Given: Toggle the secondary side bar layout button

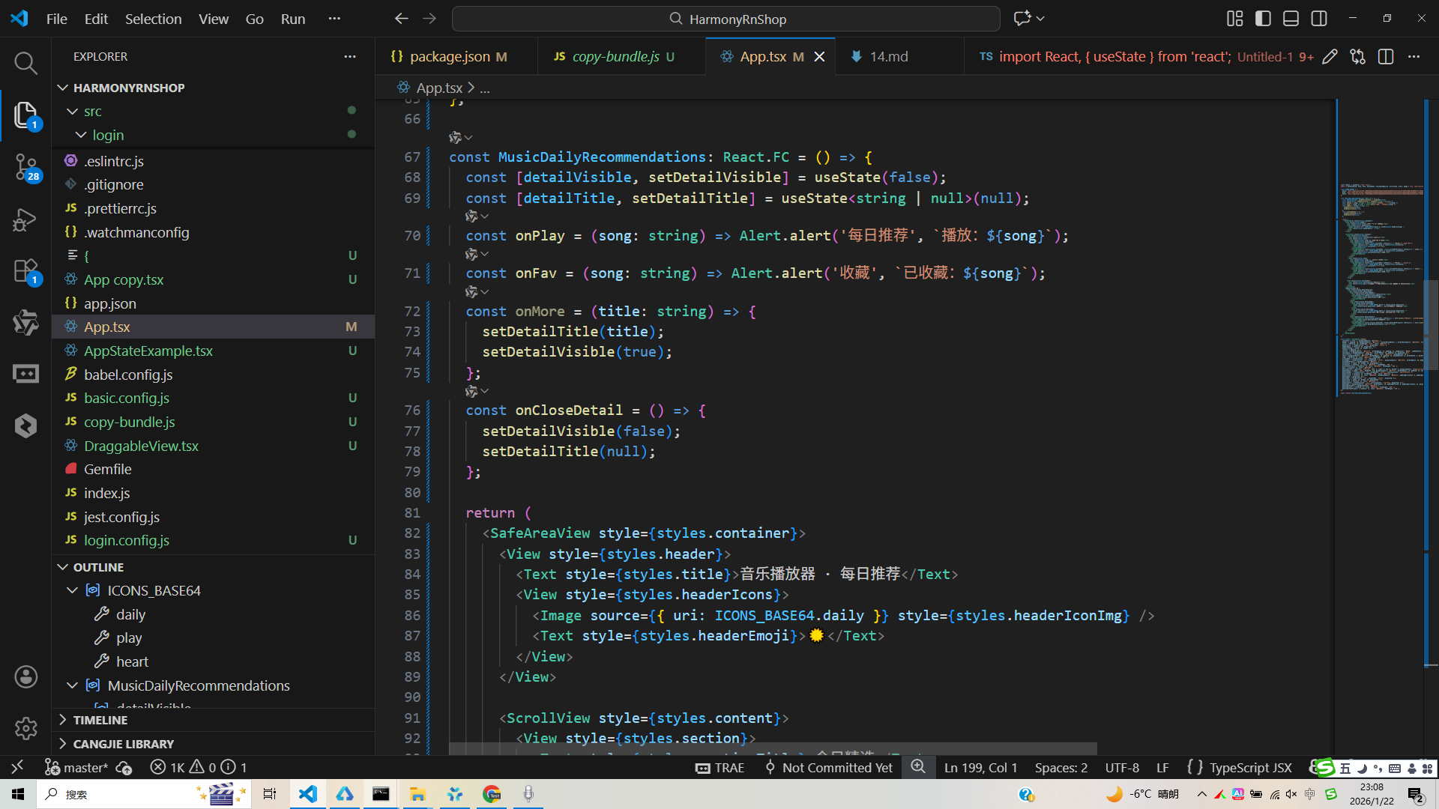Looking at the screenshot, I should click(x=1319, y=19).
